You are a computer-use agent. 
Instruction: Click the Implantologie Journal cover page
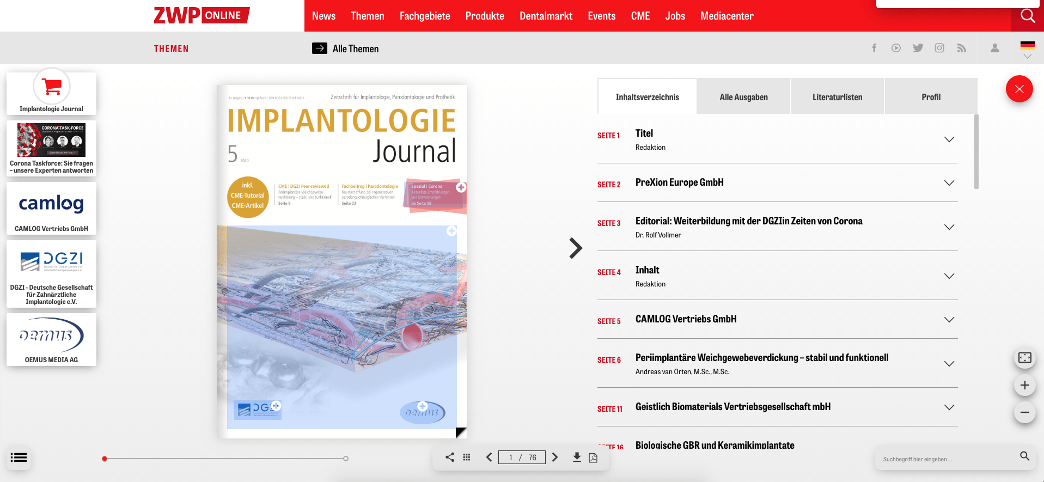tap(341, 261)
